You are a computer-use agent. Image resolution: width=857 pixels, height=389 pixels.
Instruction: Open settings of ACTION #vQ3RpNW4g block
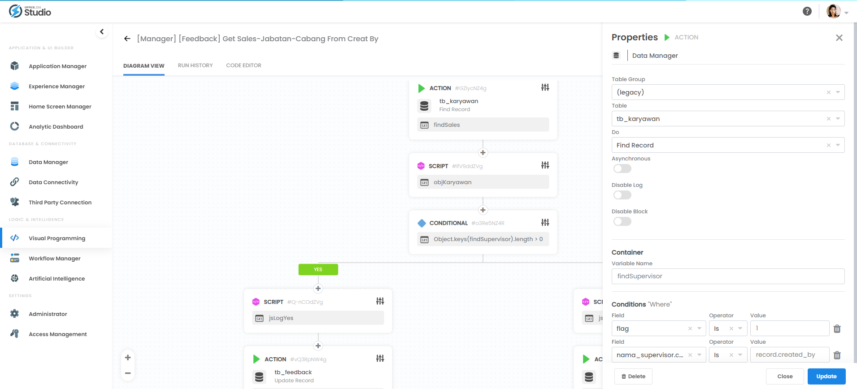click(x=380, y=359)
